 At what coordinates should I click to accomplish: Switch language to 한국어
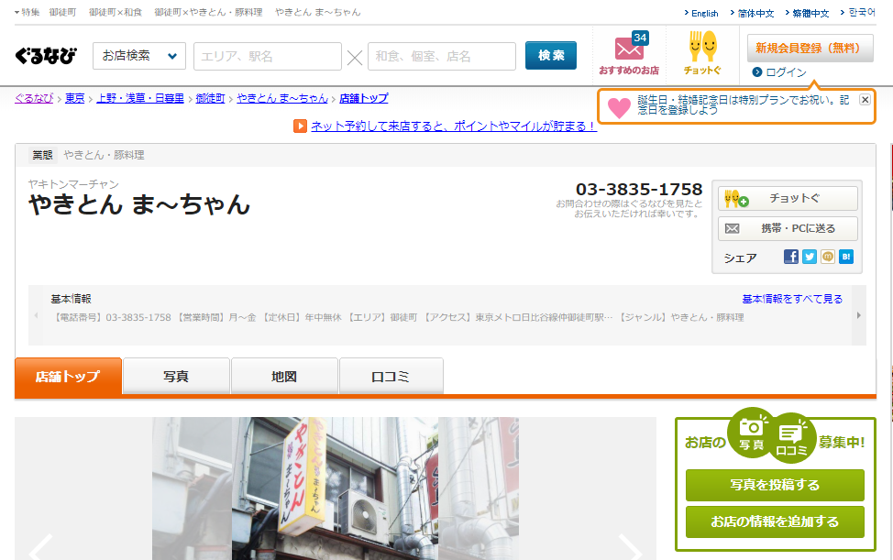[x=861, y=13]
